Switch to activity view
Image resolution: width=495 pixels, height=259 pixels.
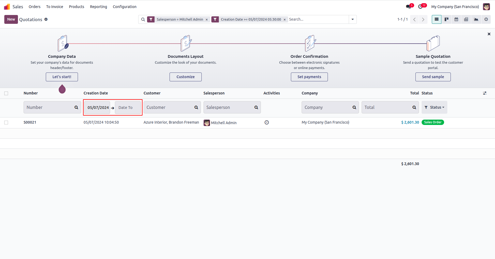pyautogui.click(x=486, y=19)
